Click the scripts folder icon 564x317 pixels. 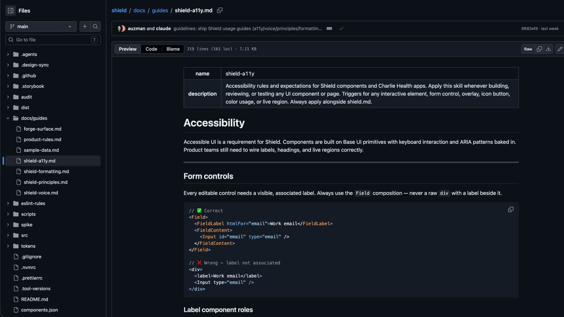click(16, 214)
